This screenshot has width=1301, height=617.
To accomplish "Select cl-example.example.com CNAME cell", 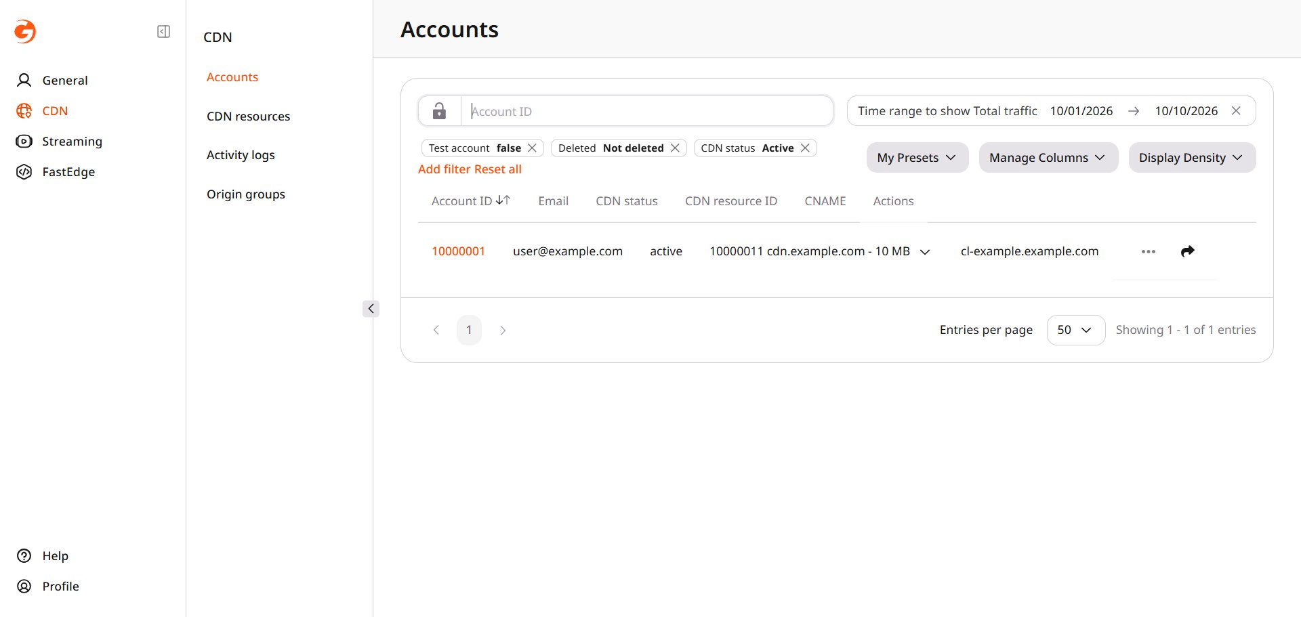I will pos(1029,251).
